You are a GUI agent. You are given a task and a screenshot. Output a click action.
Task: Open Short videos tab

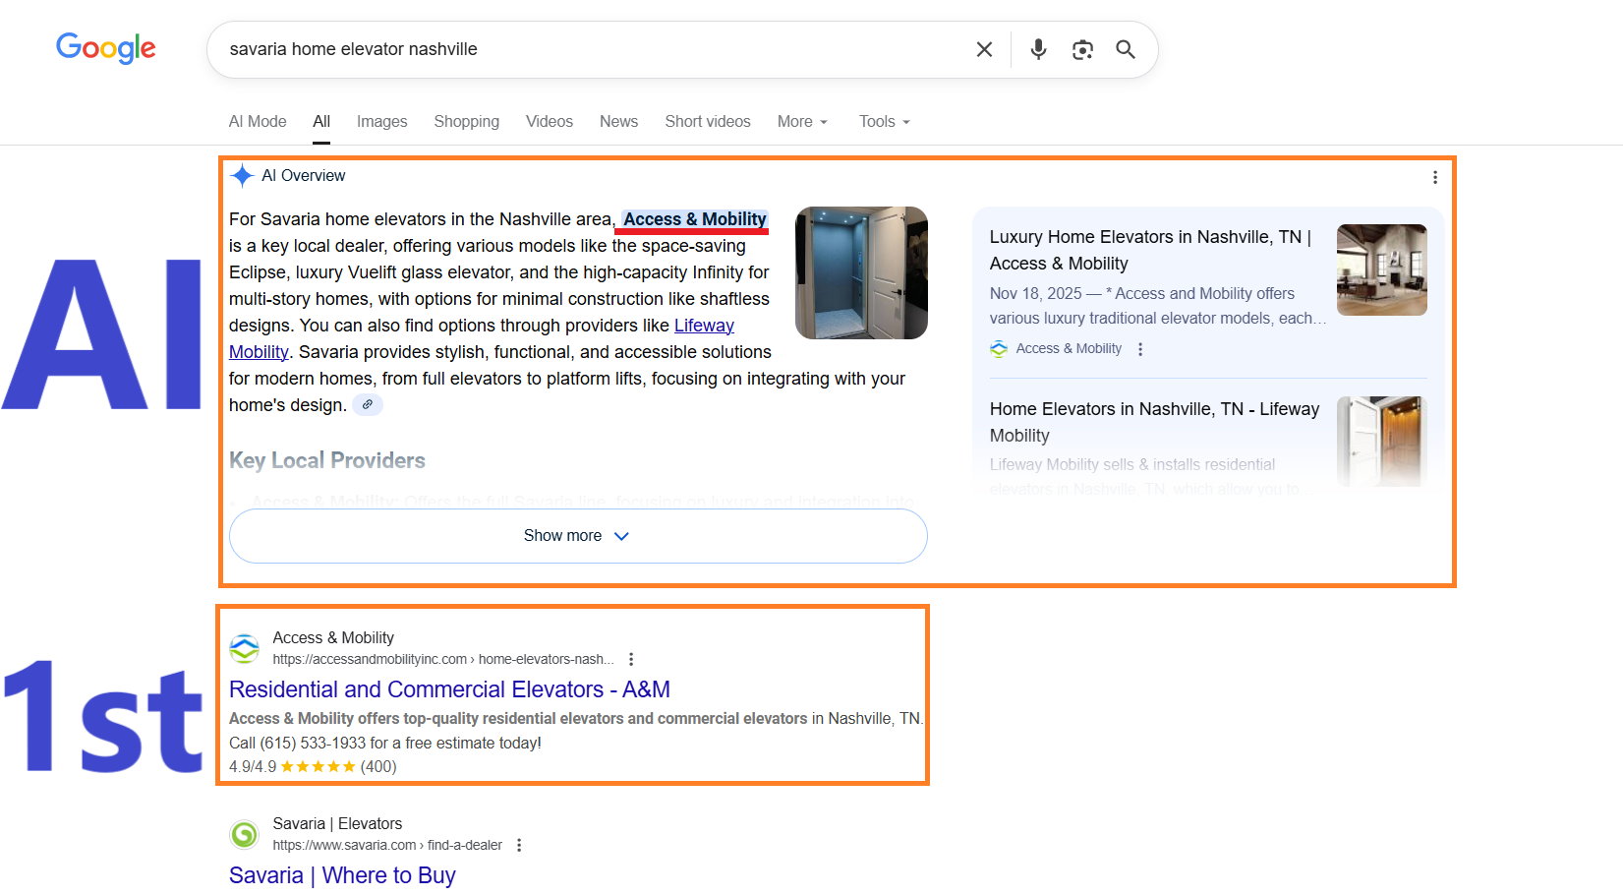pos(707,121)
